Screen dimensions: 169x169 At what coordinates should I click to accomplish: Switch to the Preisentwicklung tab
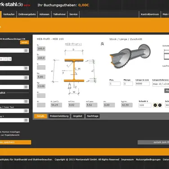tap(59, 116)
